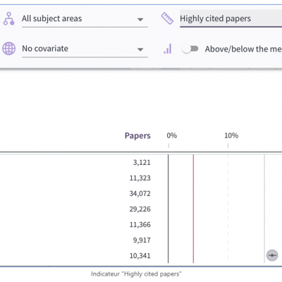Select the All subject areas field text
This screenshot has width=282, height=282.
click(x=52, y=18)
